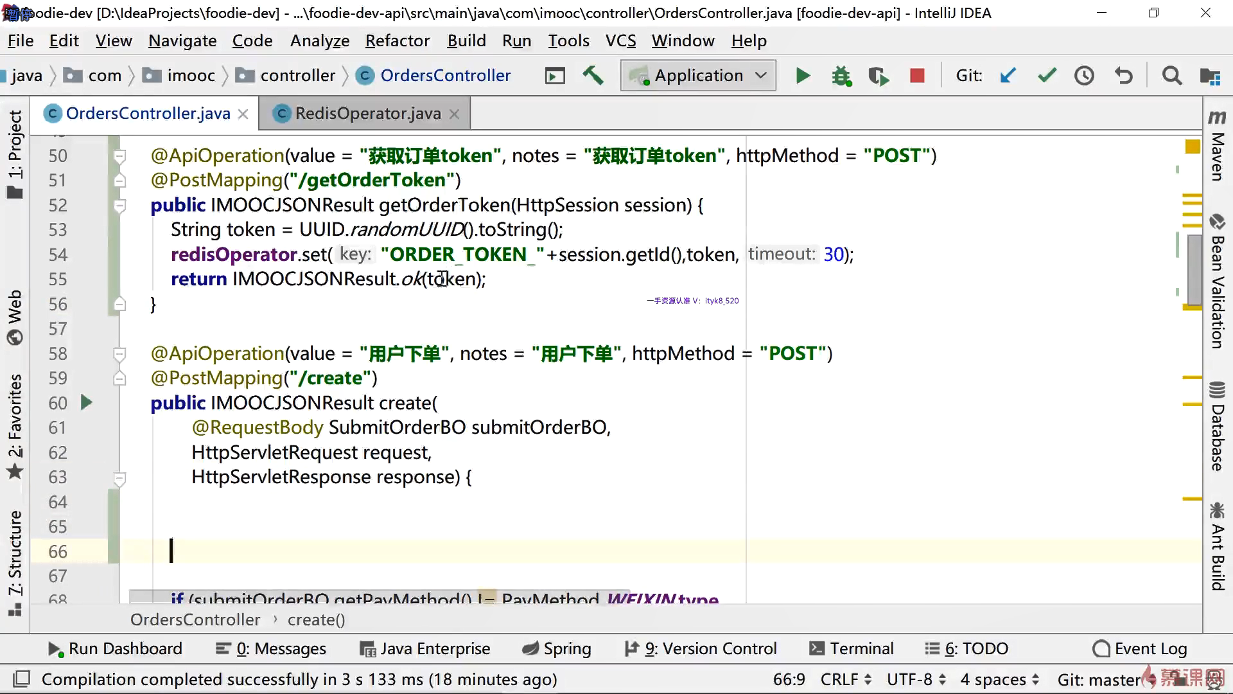This screenshot has height=694, width=1233.
Task: Click the green Run Application button
Action: coord(802,76)
